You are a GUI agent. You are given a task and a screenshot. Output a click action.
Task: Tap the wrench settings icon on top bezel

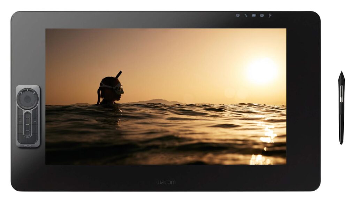click(245, 15)
